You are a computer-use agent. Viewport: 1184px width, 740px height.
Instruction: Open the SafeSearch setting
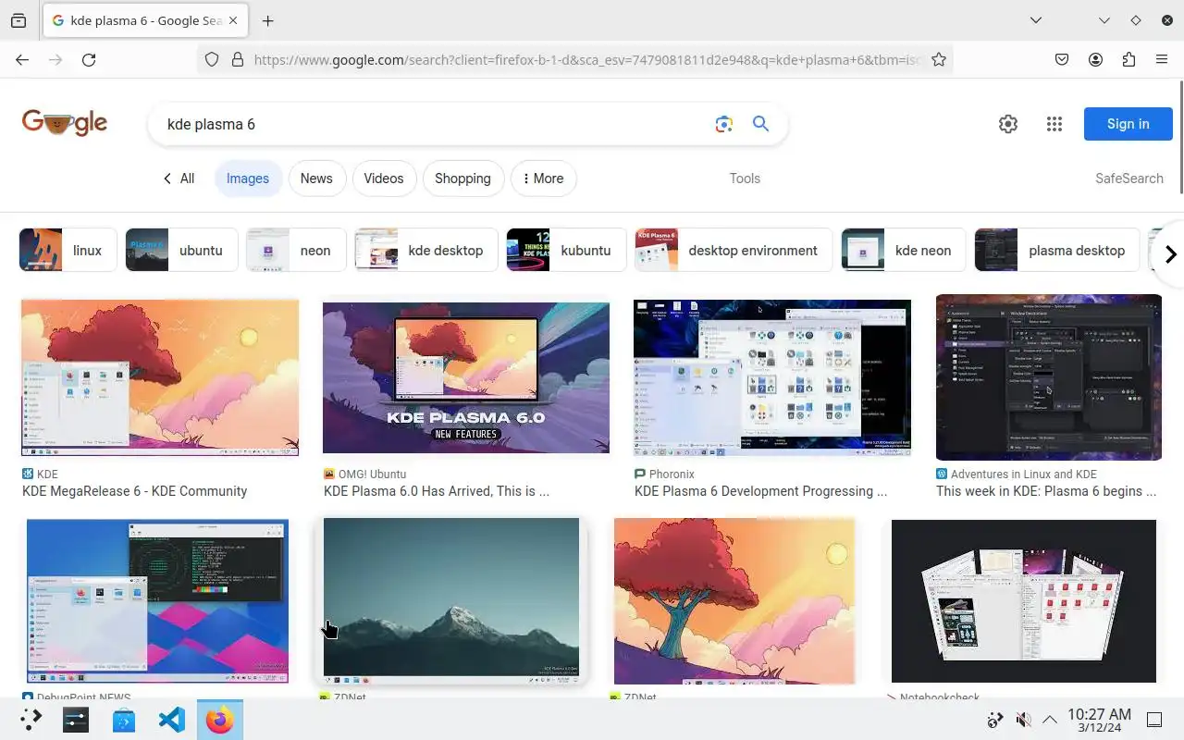click(x=1128, y=179)
